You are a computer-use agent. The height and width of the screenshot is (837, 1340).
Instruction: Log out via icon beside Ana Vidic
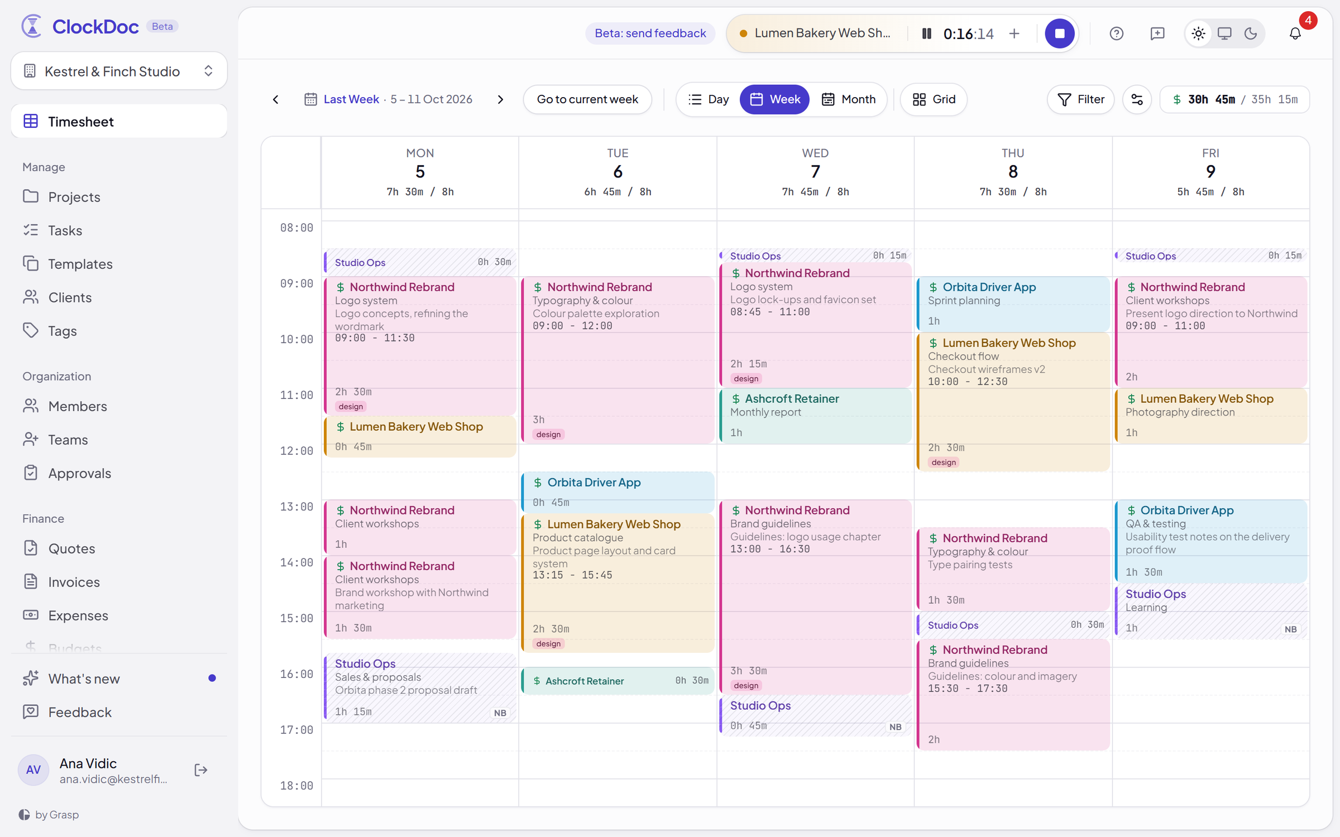tap(200, 770)
